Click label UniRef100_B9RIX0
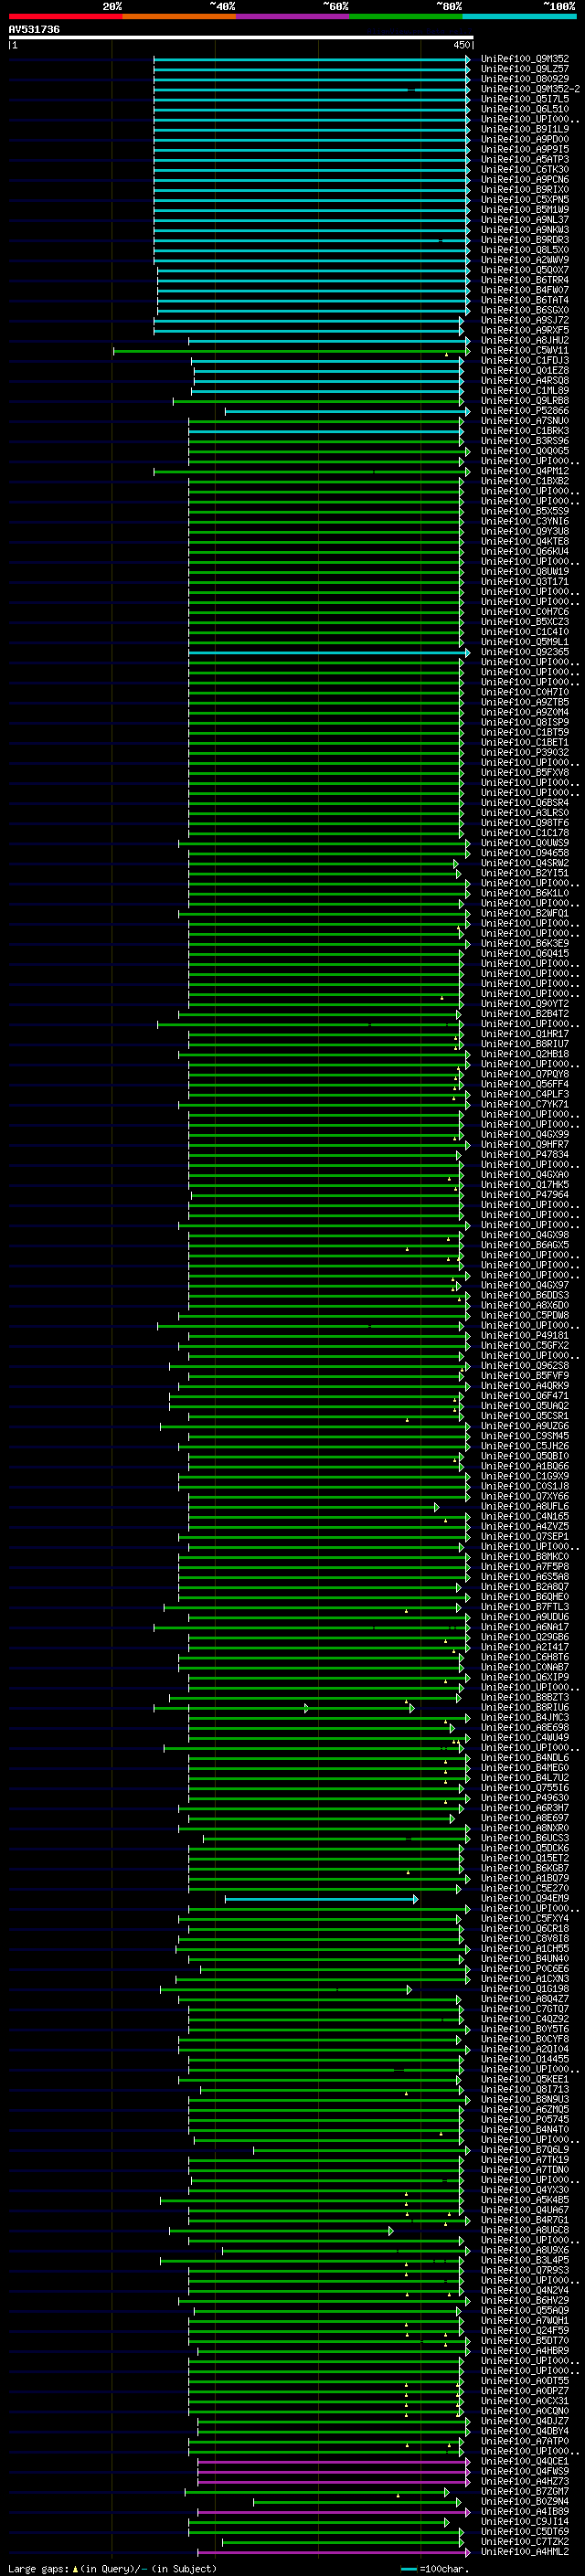The width and height of the screenshot is (585, 2576). [525, 189]
